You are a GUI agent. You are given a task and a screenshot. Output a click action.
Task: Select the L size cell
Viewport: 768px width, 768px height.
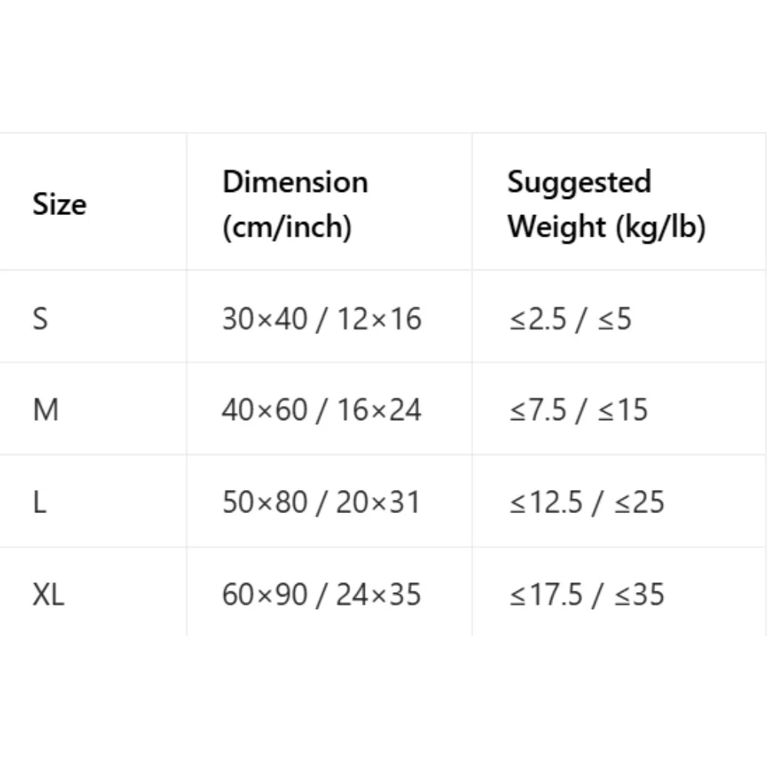(x=93, y=501)
